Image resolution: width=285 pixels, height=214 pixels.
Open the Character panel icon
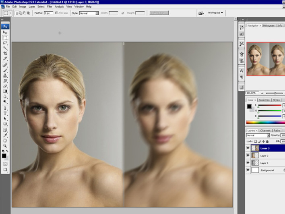[x=242, y=71]
